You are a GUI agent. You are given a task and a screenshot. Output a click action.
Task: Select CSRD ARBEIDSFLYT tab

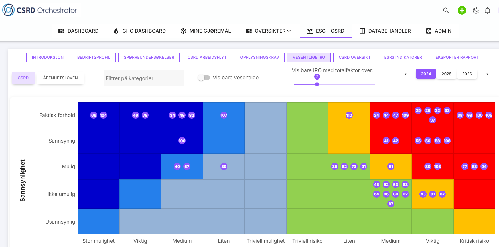207,57
